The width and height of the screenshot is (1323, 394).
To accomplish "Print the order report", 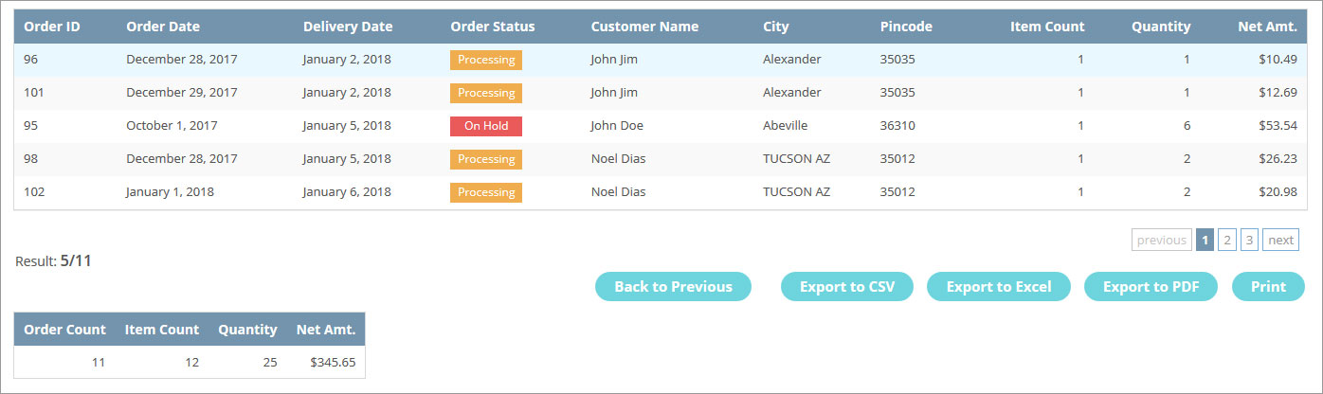I will (1268, 287).
